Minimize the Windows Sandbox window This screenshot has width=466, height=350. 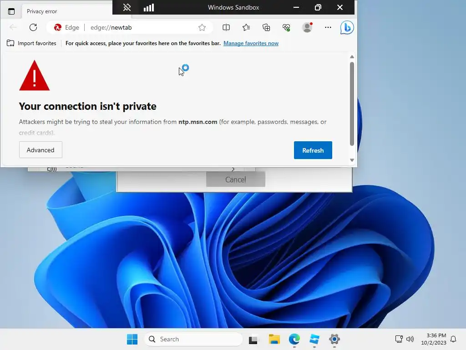pyautogui.click(x=296, y=7)
